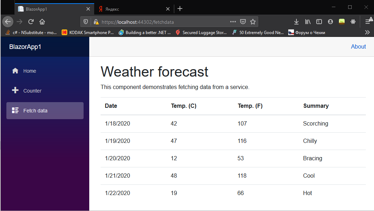Viewport: 374px width, 211px height.
Task: Show more bookmarks chevron
Action: [x=367, y=32]
